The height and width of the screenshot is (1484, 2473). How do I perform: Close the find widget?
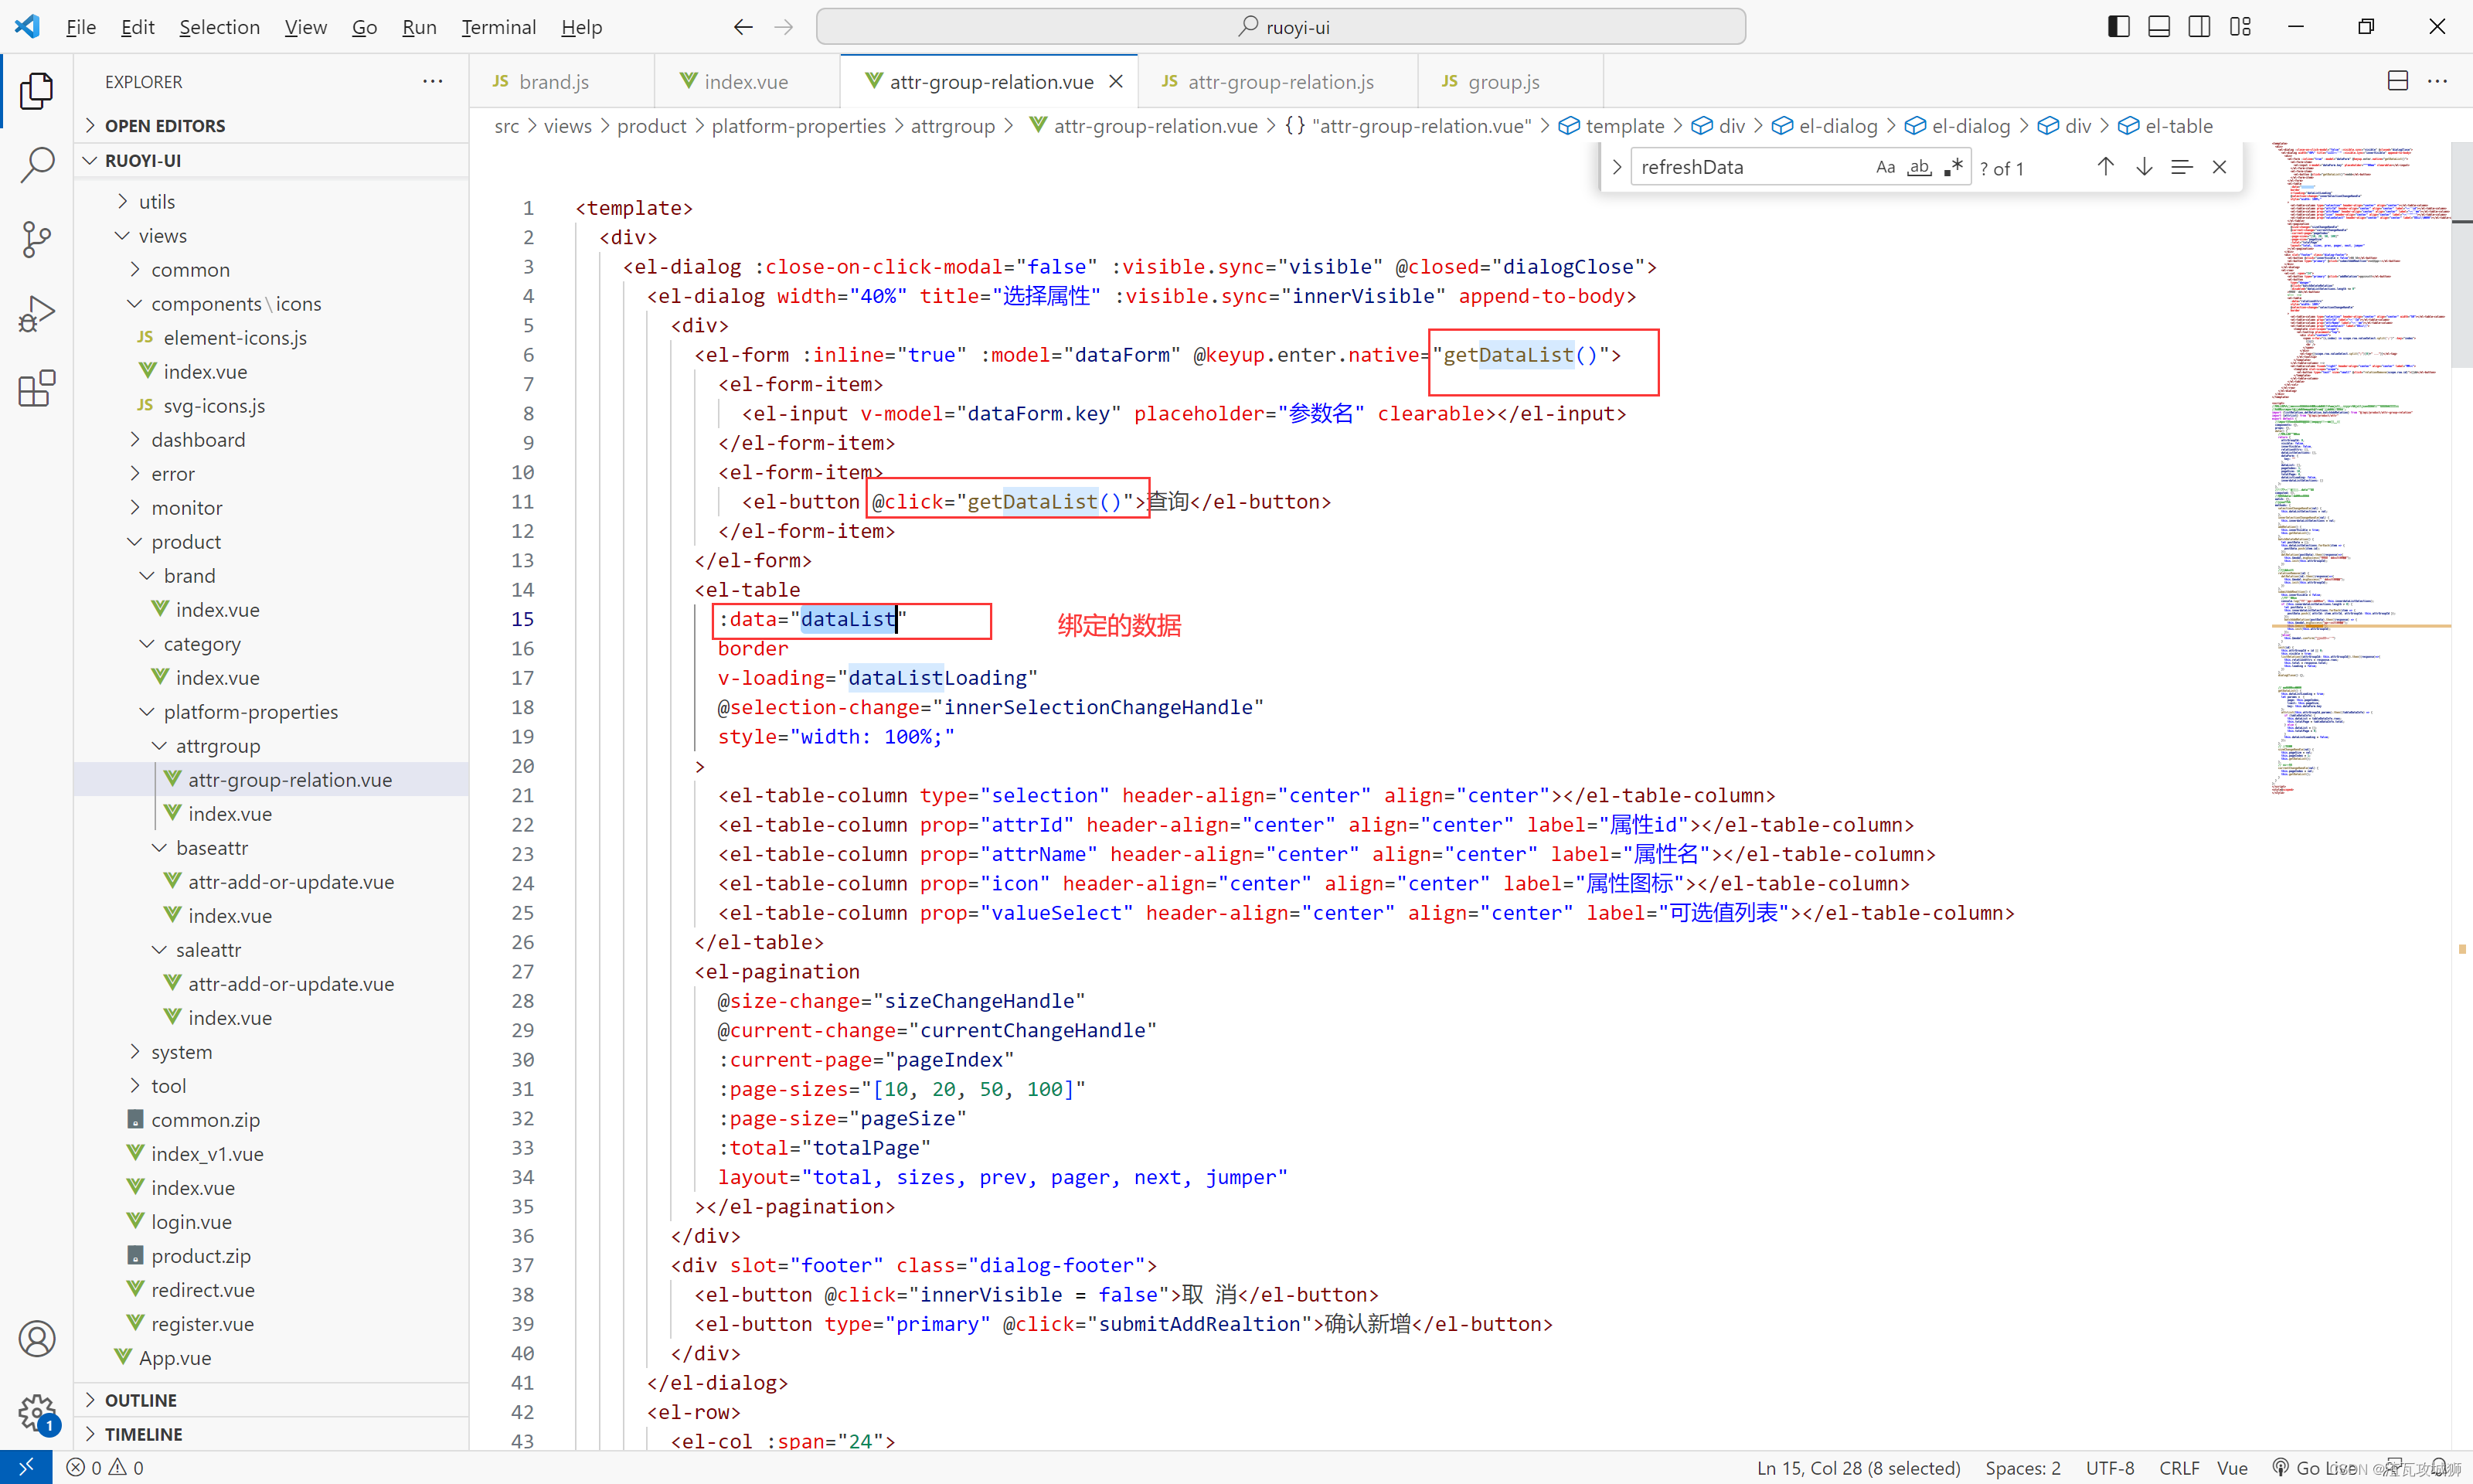click(x=2219, y=167)
